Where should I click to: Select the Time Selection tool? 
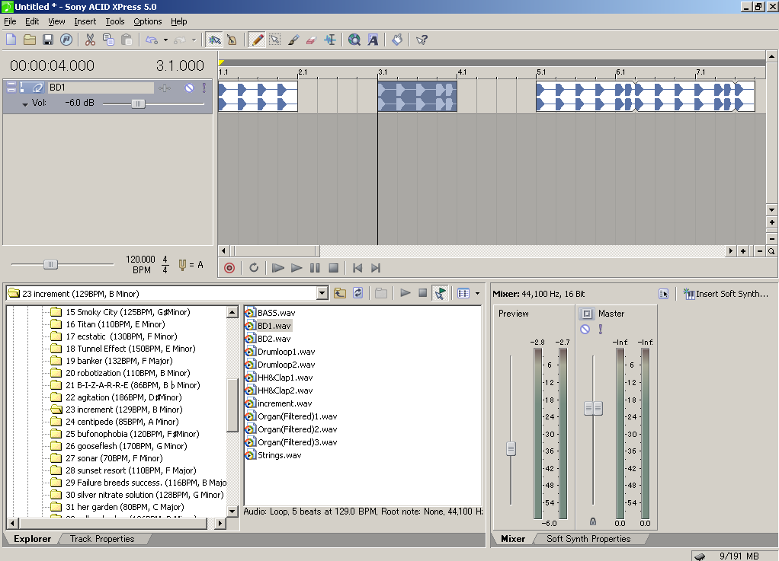(330, 40)
